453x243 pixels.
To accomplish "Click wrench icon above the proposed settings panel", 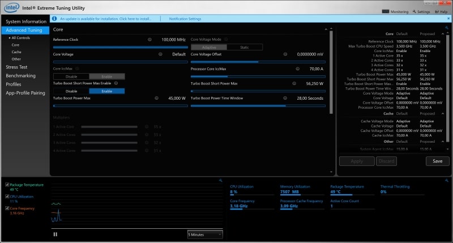I will pos(447,28).
